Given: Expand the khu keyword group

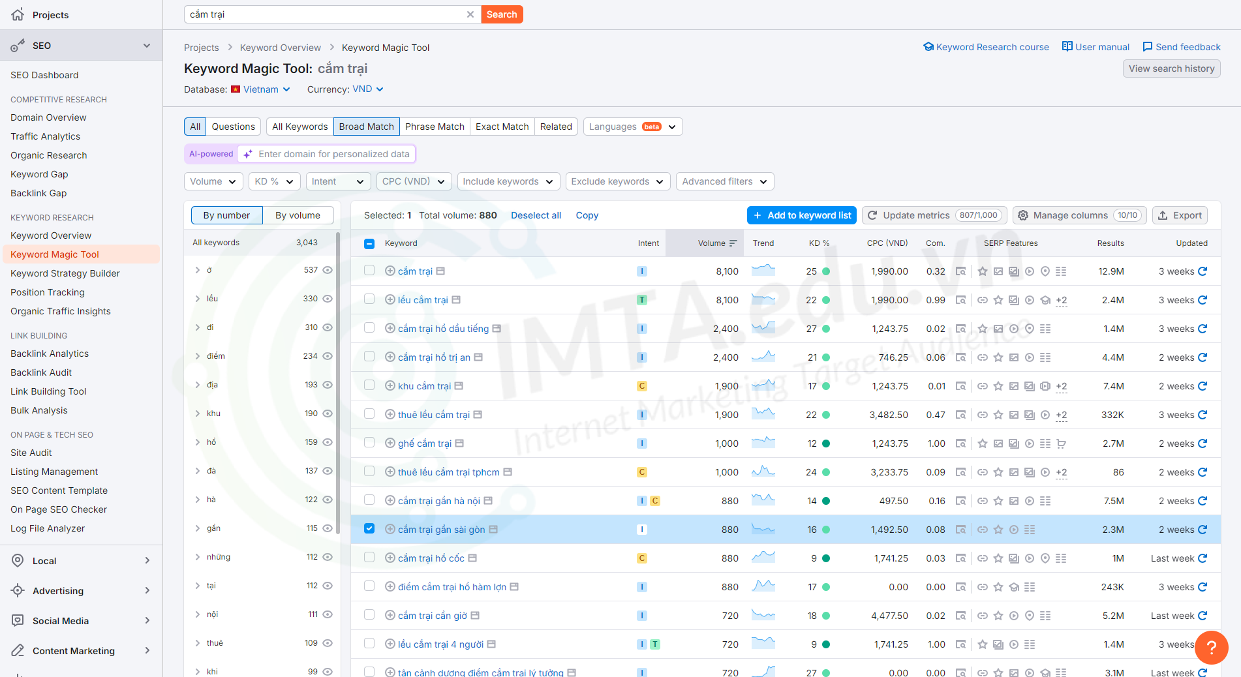Looking at the screenshot, I should (198, 414).
